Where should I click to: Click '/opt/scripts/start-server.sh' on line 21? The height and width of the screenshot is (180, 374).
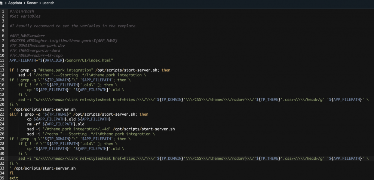[45, 109]
